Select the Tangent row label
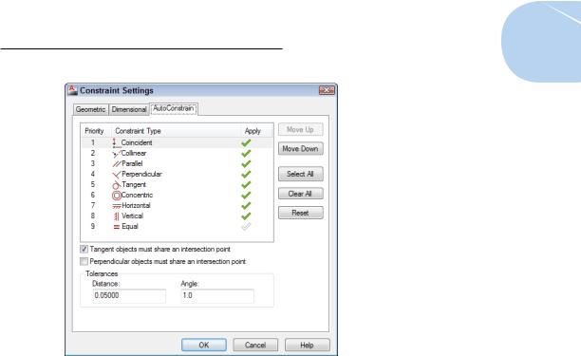 (x=134, y=184)
